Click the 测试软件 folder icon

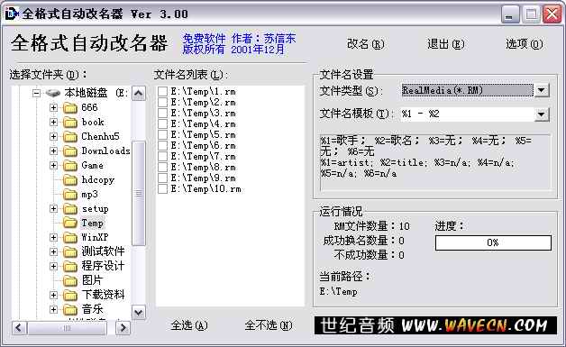click(70, 251)
